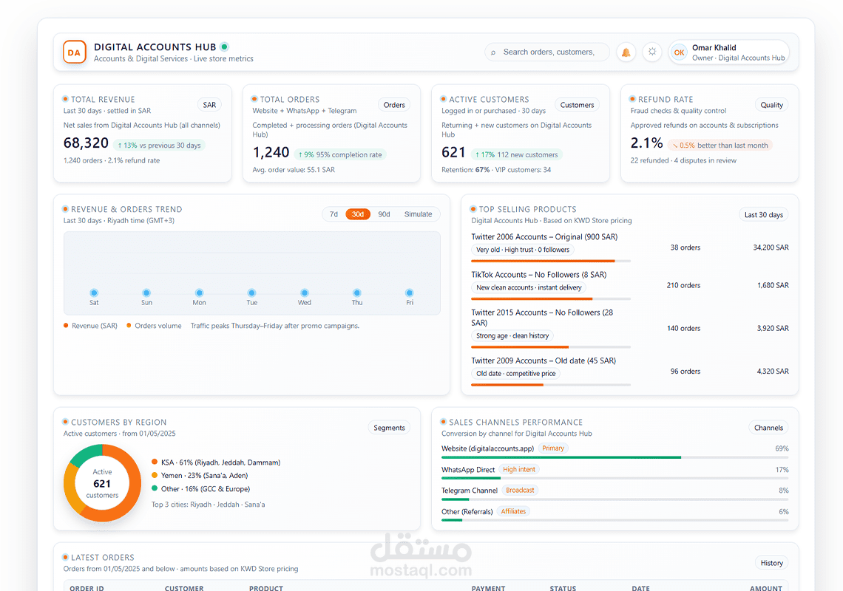Click the green live status dot

224,47
